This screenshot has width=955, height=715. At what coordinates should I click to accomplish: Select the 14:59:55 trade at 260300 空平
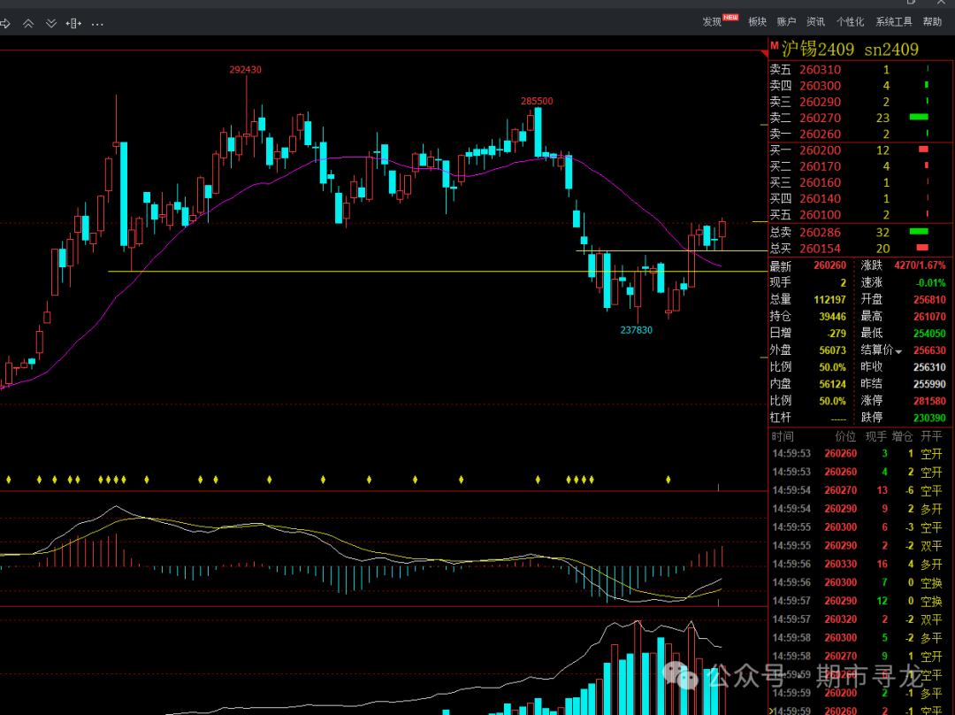click(860, 527)
